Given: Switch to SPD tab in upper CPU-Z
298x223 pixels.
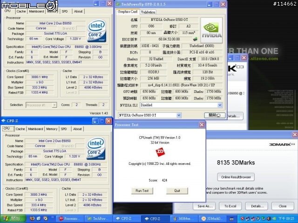Looking at the screenshot, I should 65,11.
